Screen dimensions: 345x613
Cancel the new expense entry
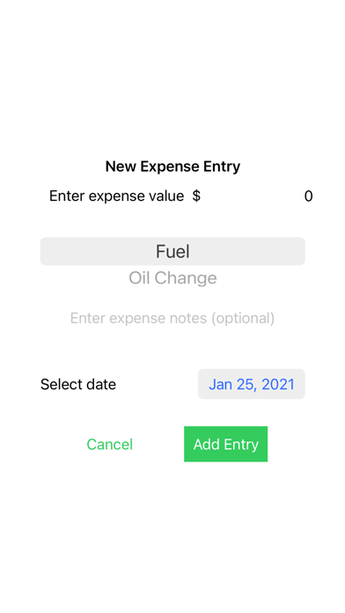click(x=110, y=444)
